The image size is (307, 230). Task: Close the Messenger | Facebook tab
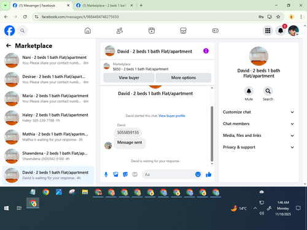[x=68, y=6]
